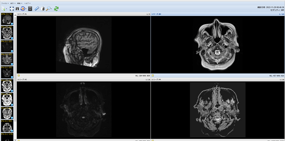Click the シリーズ #3 viewport header
The height and width of the screenshot is (141, 285).
[84, 80]
